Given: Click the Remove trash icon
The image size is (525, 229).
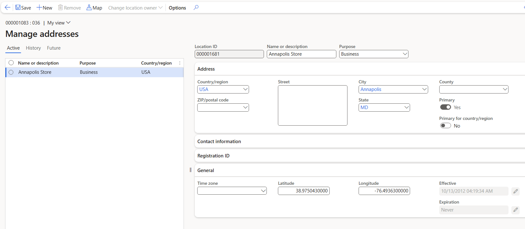Looking at the screenshot, I should point(60,7).
